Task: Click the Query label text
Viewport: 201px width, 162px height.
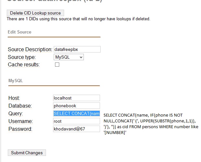Action: 16,113
